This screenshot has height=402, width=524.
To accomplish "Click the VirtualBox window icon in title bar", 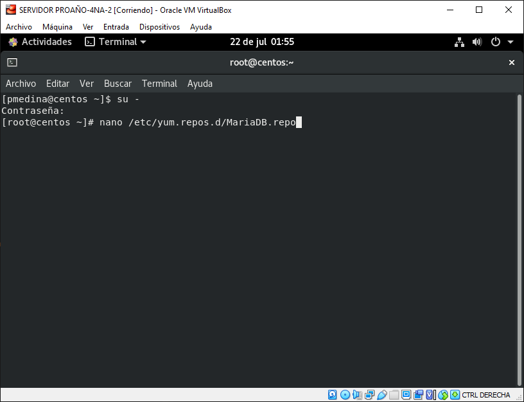I will click(x=11, y=10).
